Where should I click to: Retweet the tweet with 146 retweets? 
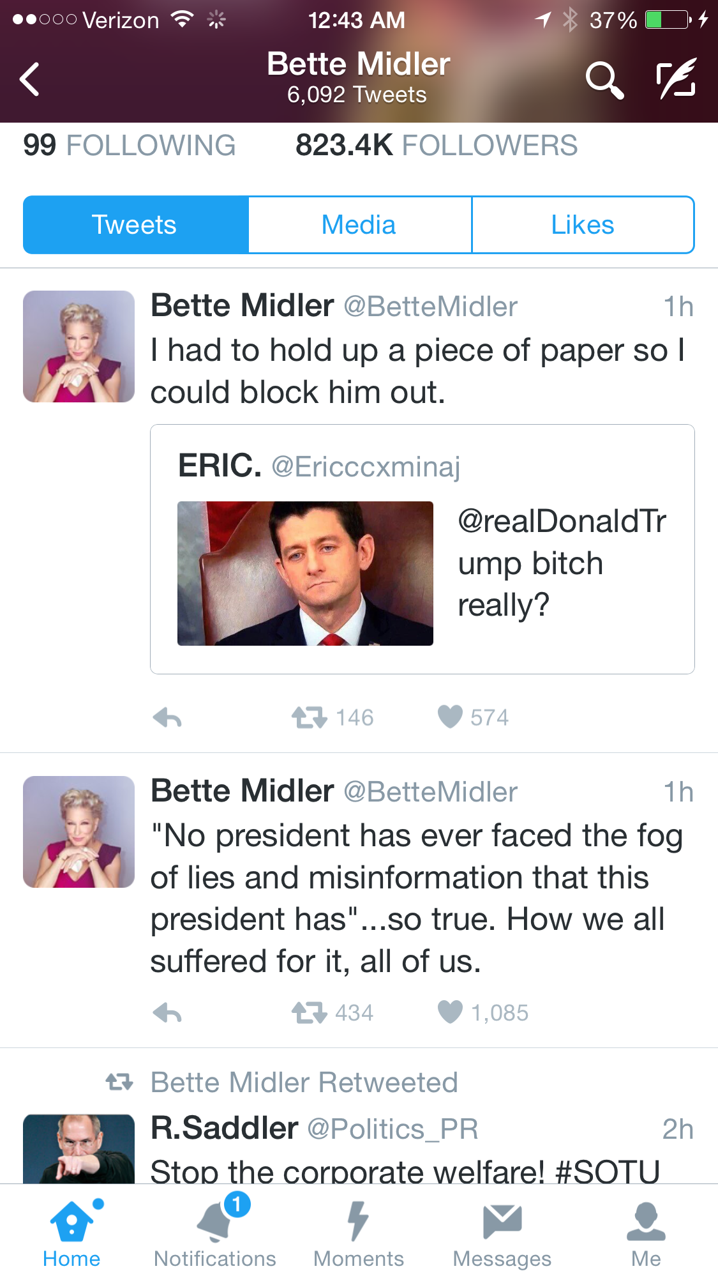310,718
